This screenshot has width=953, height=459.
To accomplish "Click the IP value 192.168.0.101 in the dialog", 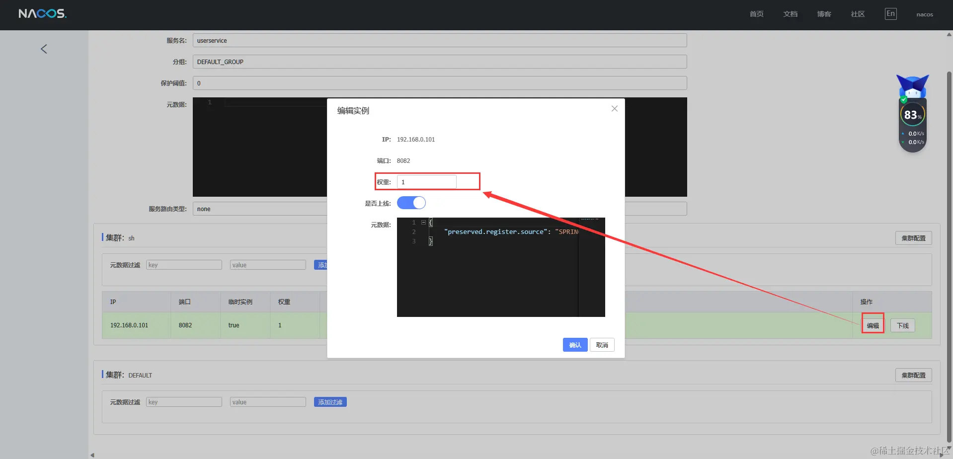I will (416, 140).
